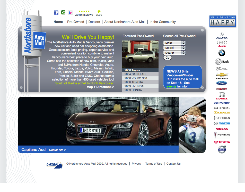The image size is (245, 192).
Task: Click the green events link in news
Action: 171,86
